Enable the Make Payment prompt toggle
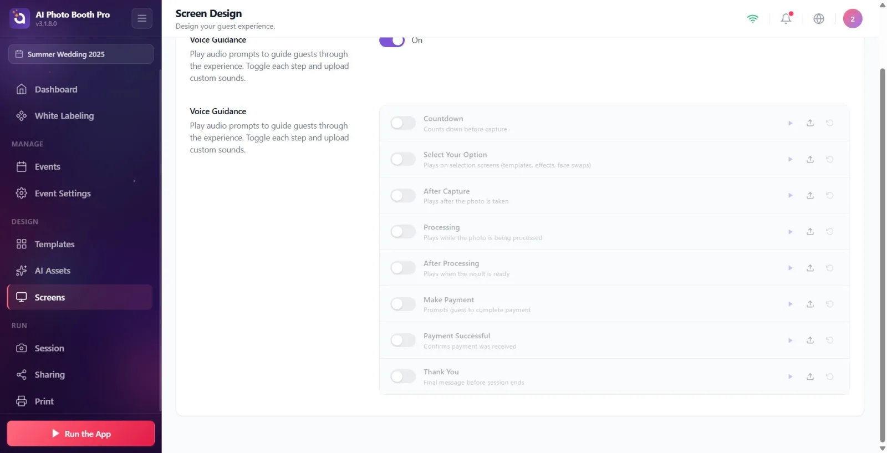Viewport: 887px width, 453px height. 403,304
